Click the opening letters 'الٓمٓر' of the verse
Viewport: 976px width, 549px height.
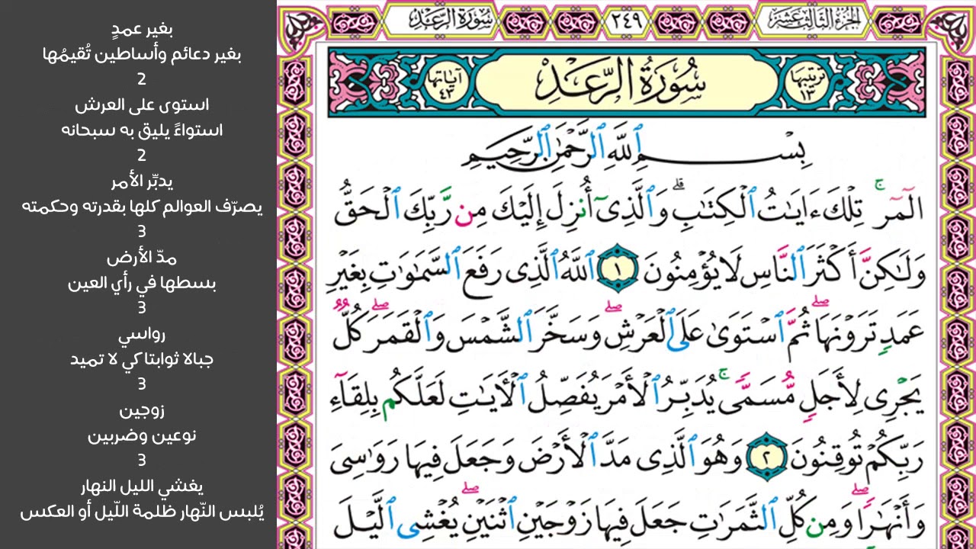coord(898,208)
